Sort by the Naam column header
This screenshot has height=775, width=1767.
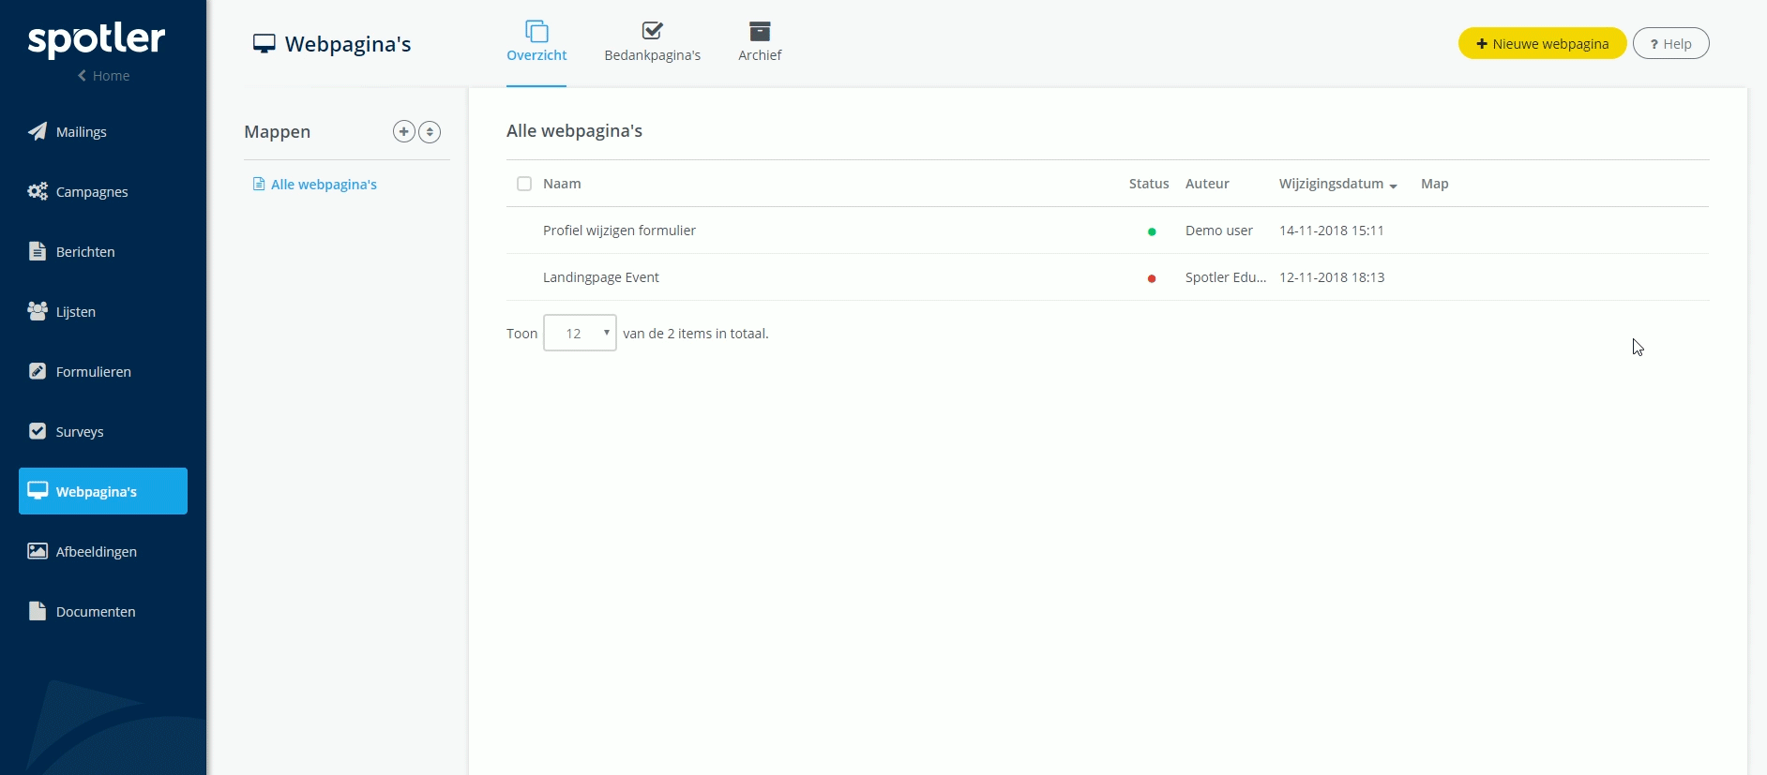[562, 184]
